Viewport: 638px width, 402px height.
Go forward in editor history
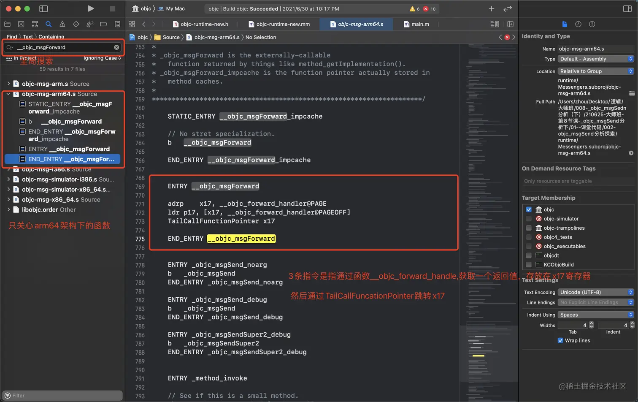point(154,24)
